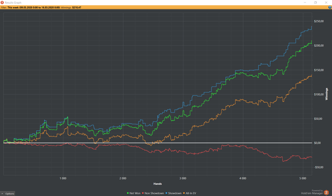The image size is (332, 196).
Task: Toggle the All-In EV legend entry
Action: (190, 193)
